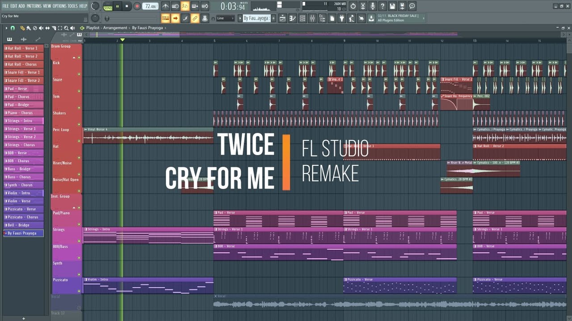Click the tempo 72.486 display
The image size is (572, 321).
coord(151,6)
